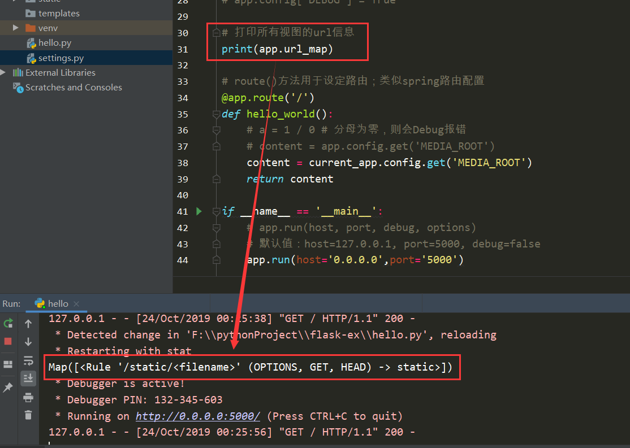Screen dimensions: 630x448
Task: Clear all console output with trash icon
Action: coord(28,415)
